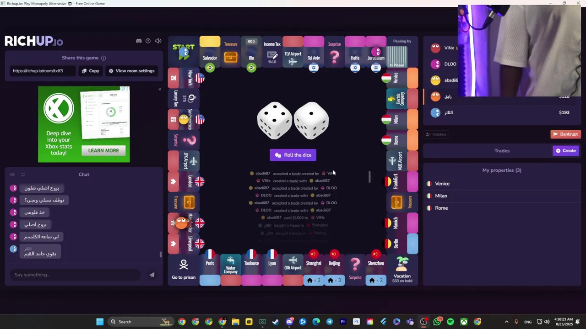
Task: Select the TLV Airport tile
Action: 293,52
